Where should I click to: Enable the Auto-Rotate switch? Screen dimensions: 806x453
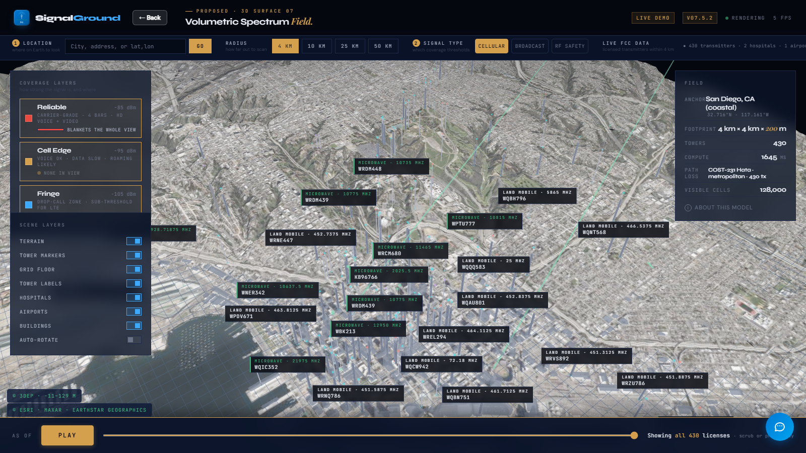click(x=134, y=340)
